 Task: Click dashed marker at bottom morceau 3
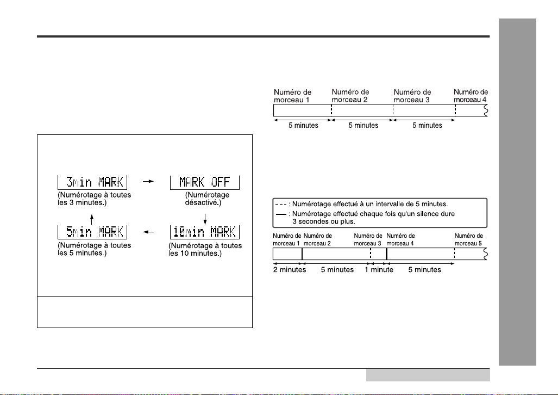tap(371, 254)
